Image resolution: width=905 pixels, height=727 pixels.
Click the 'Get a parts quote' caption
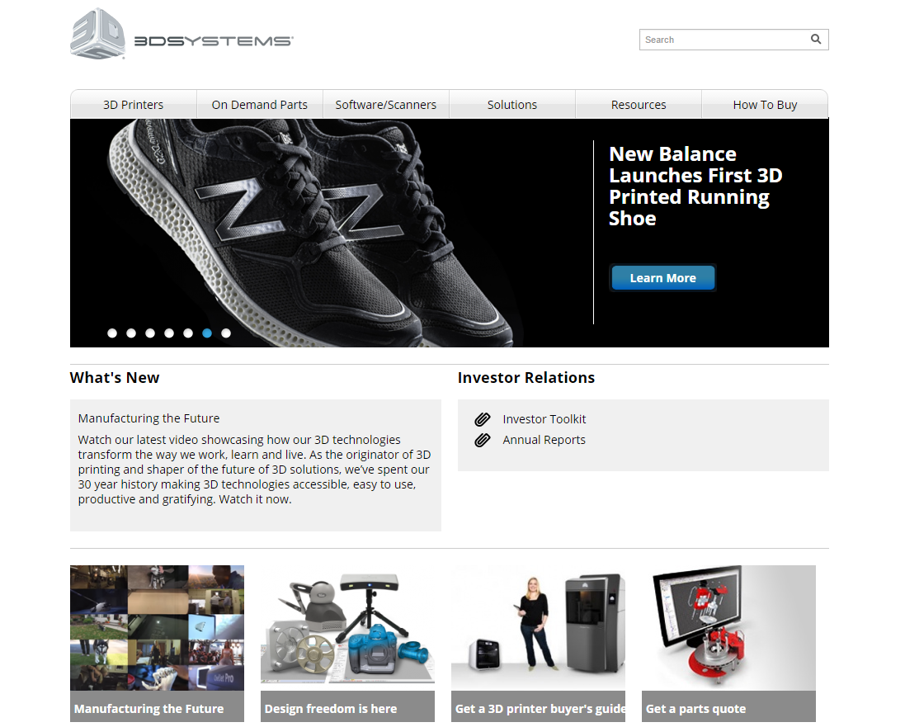point(728,707)
